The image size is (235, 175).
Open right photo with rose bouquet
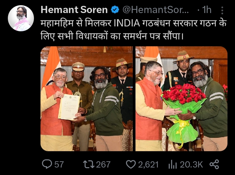[x=181, y=99]
